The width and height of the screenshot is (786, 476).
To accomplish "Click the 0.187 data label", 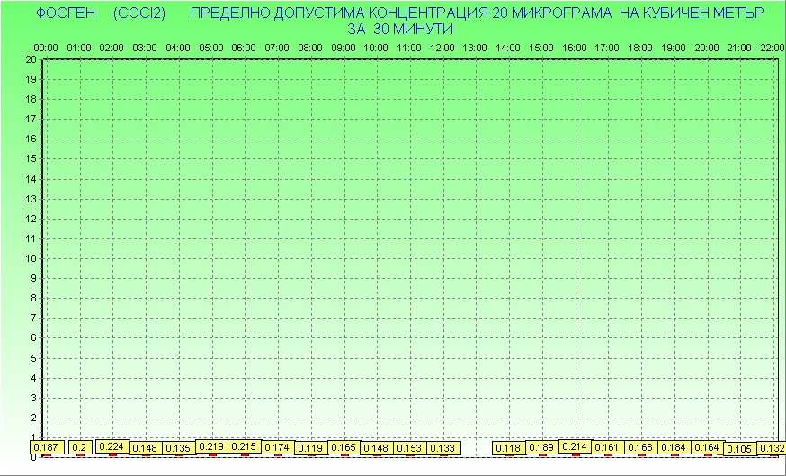I will [x=46, y=447].
